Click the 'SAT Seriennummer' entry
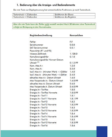This screenshot has width=112, height=137. 39,48
